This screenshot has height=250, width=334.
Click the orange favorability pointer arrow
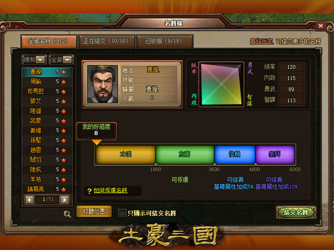[x=97, y=142]
